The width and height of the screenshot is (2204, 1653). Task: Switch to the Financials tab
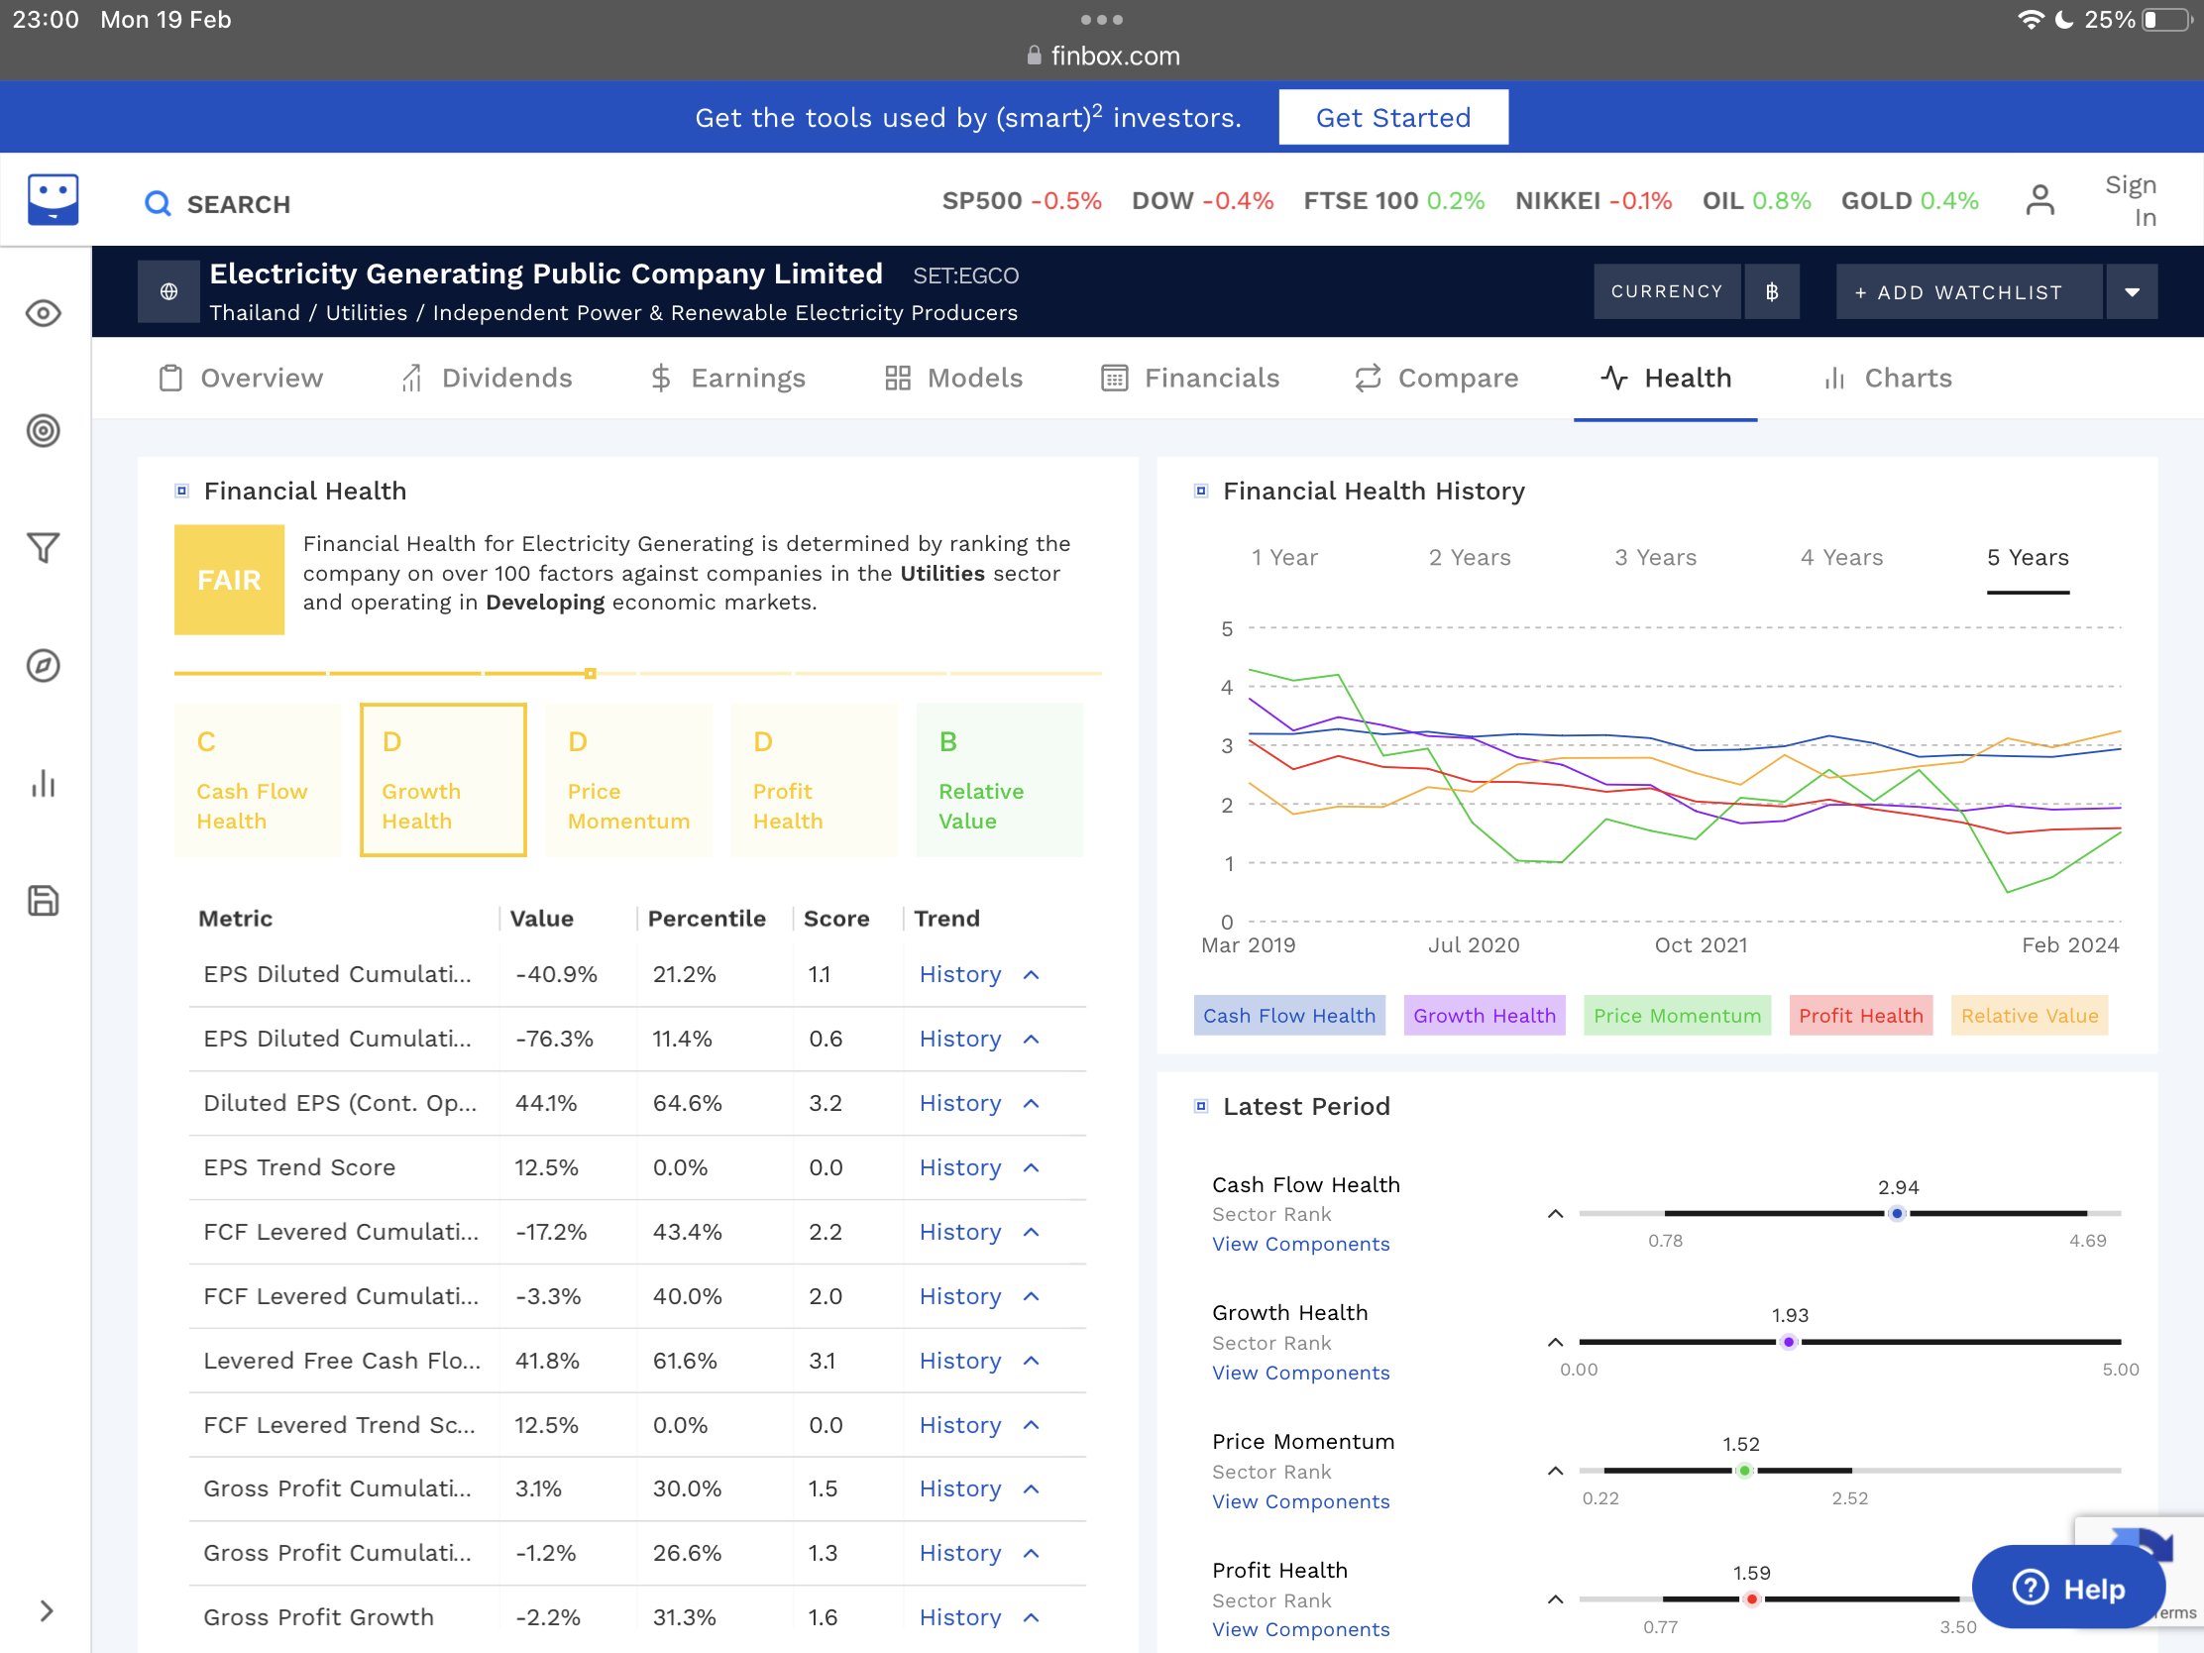(1189, 378)
